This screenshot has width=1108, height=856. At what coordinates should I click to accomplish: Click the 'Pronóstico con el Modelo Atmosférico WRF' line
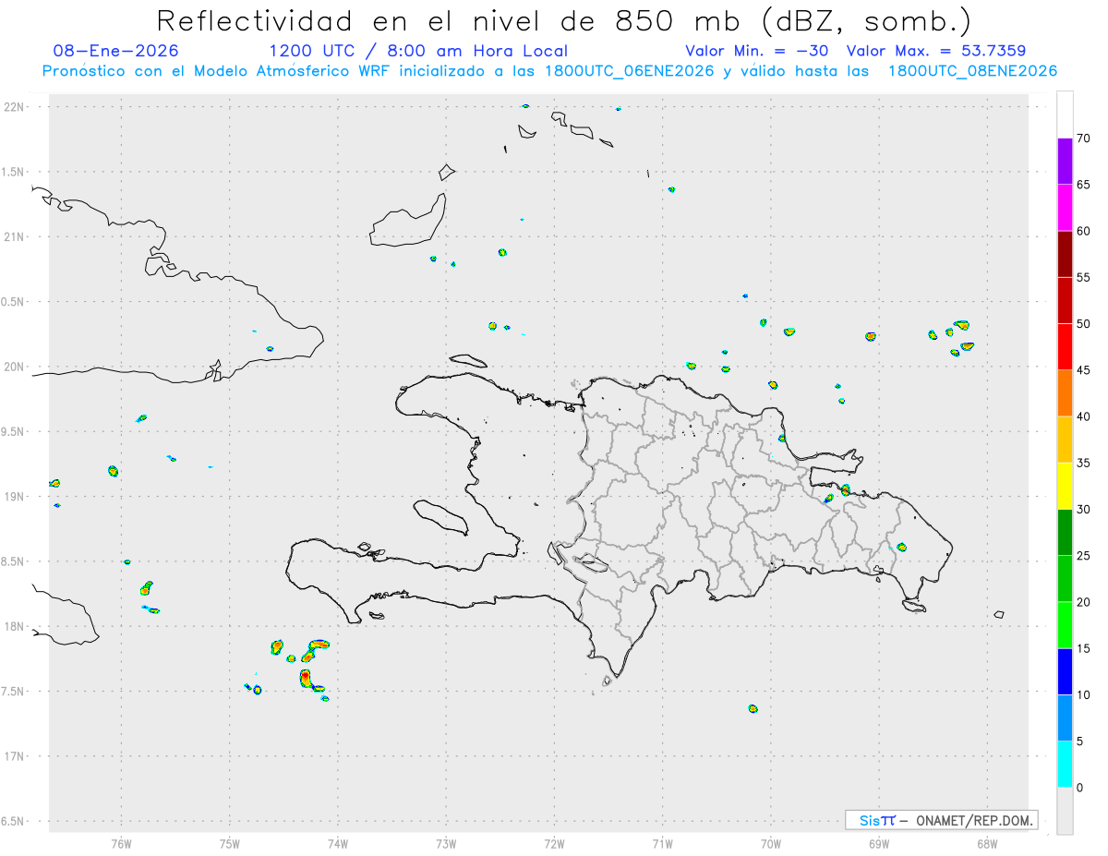tap(549, 71)
